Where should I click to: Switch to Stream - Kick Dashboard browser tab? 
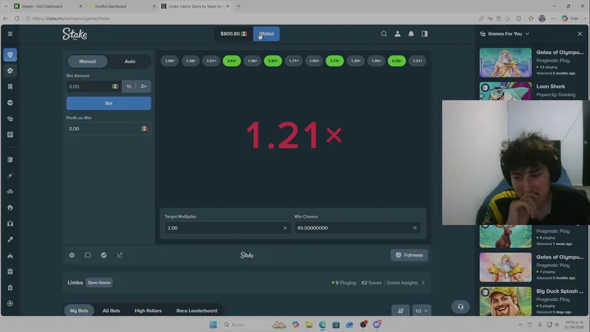coord(48,6)
